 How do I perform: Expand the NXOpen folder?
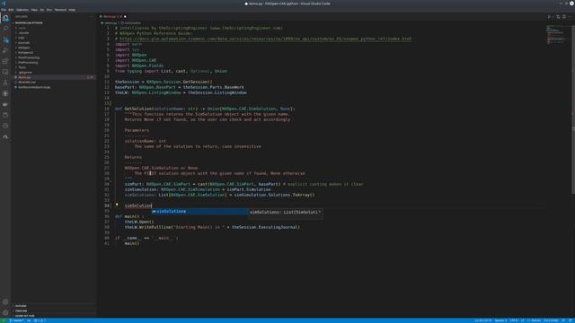click(x=24, y=48)
